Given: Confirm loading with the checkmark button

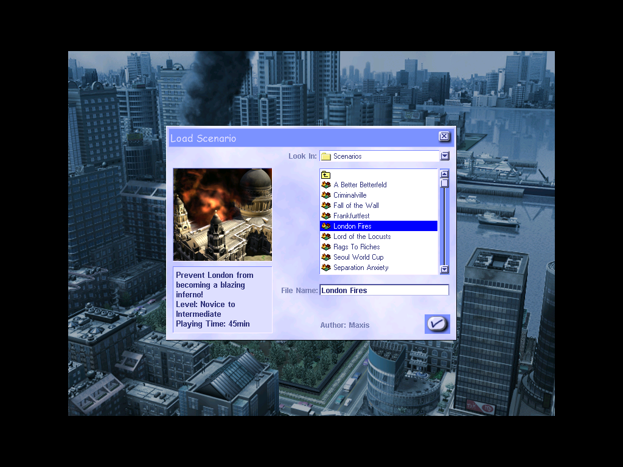Looking at the screenshot, I should pos(437,324).
